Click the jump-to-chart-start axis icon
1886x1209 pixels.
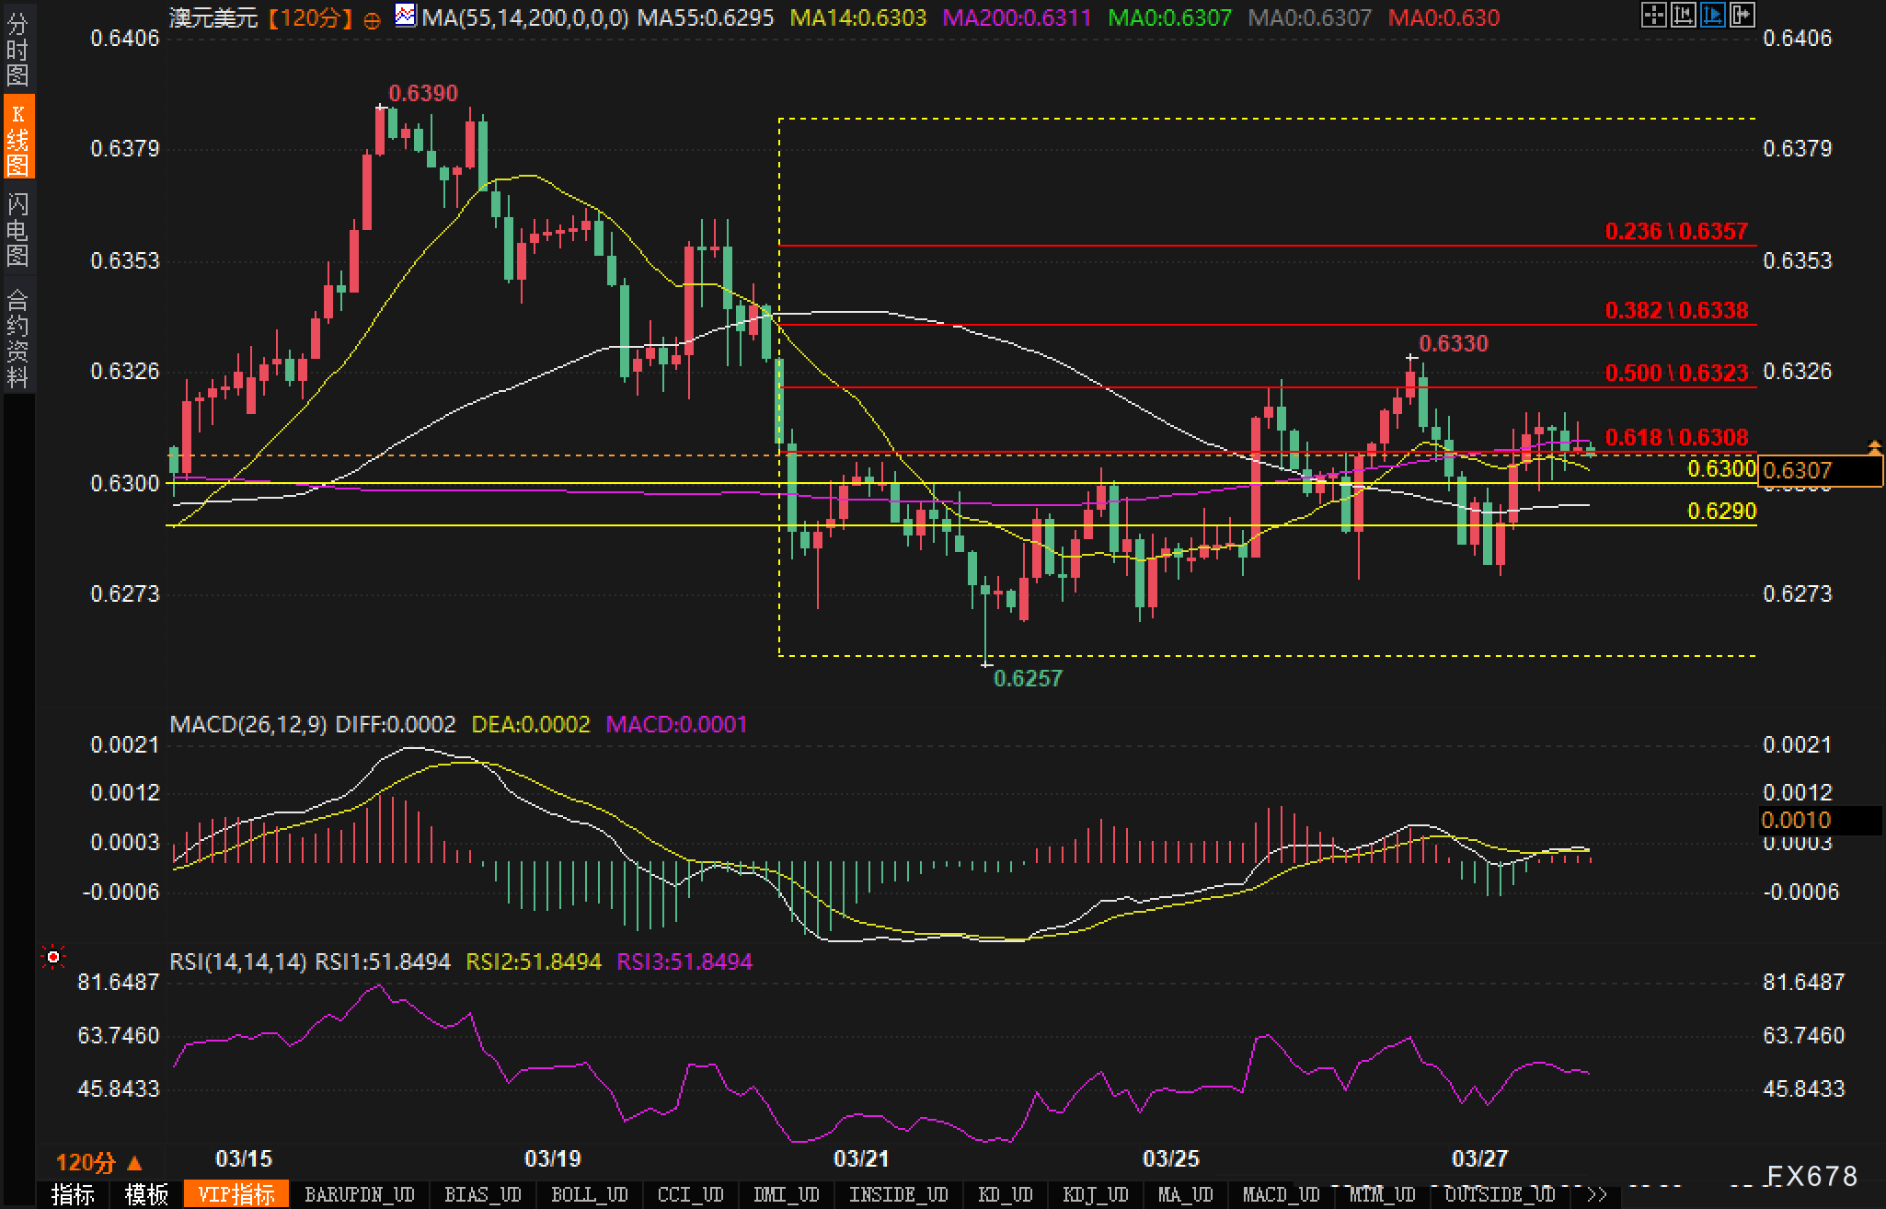click(x=1683, y=15)
